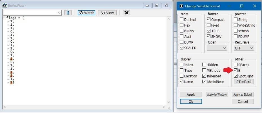
Task: Enable the Type display checkbox
Action: (x=181, y=70)
